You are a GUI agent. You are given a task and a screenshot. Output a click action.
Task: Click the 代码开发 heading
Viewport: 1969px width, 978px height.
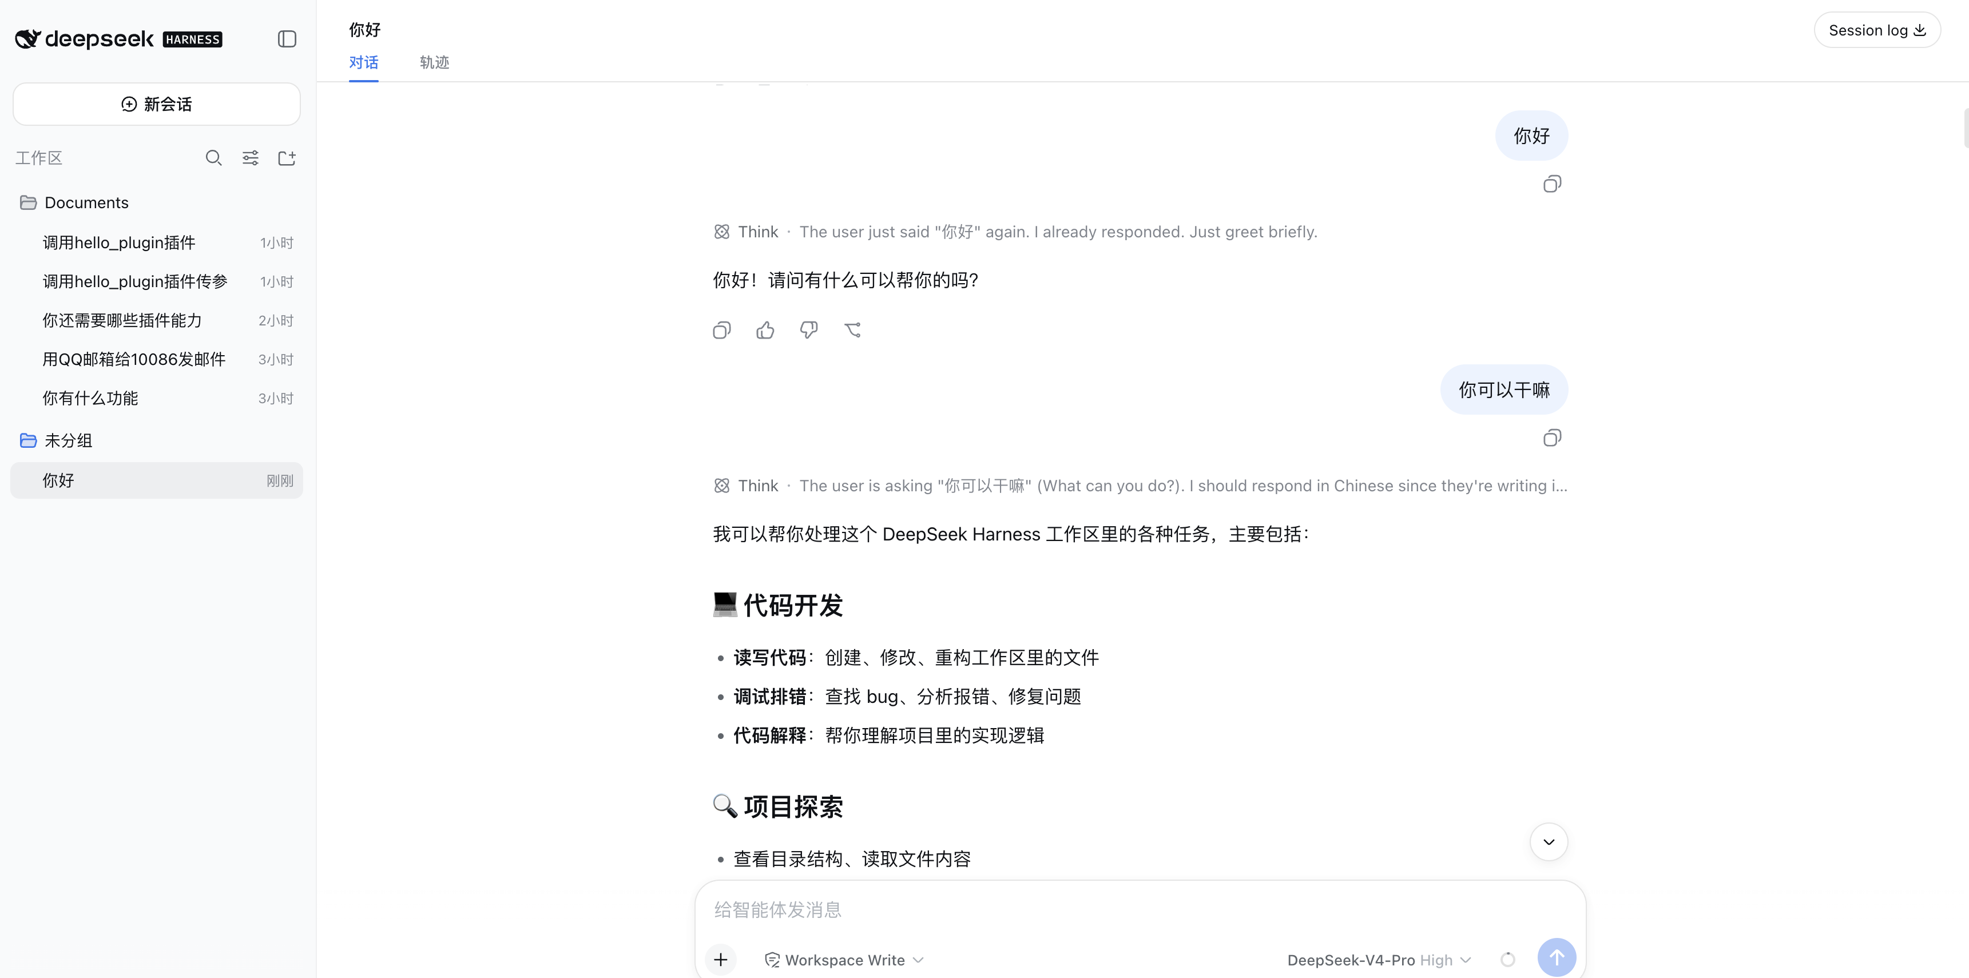[x=778, y=605]
